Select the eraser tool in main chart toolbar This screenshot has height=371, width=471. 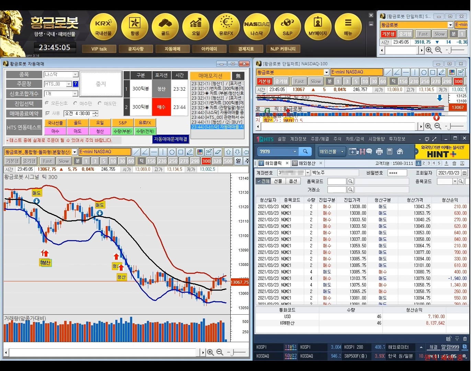(x=218, y=152)
